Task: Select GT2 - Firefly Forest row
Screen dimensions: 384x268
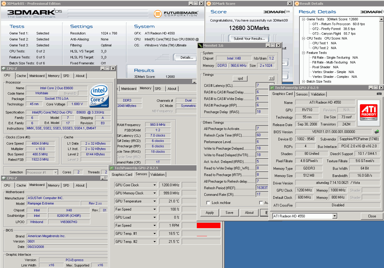Action: 334,29
